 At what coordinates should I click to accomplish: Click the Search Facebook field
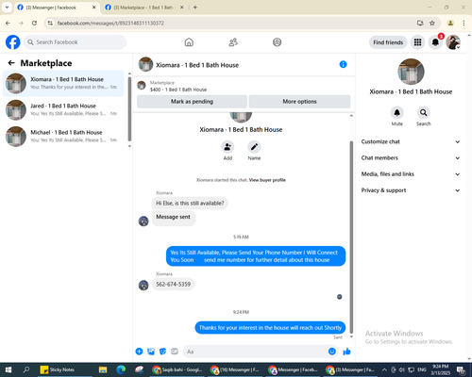coord(75,42)
